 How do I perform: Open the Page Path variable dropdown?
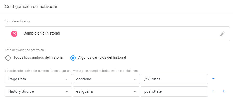pos(38,79)
